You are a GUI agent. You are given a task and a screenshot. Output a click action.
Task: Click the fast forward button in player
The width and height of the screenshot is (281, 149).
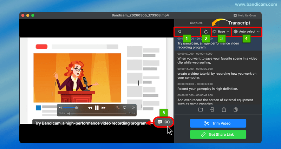[x=104, y=108]
